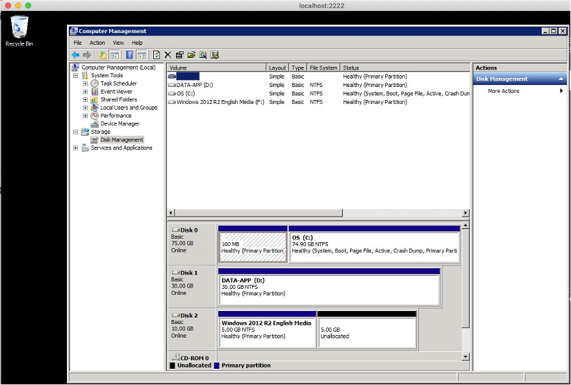Click the blue Help question mark icon
This screenshot has height=385, width=571.
(x=129, y=55)
